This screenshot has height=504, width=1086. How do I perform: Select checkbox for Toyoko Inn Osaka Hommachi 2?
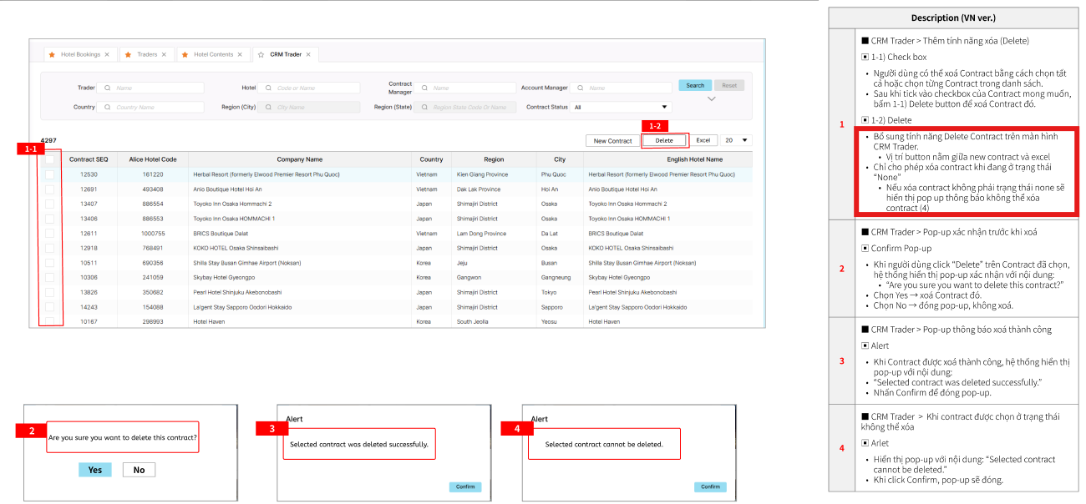coord(49,204)
